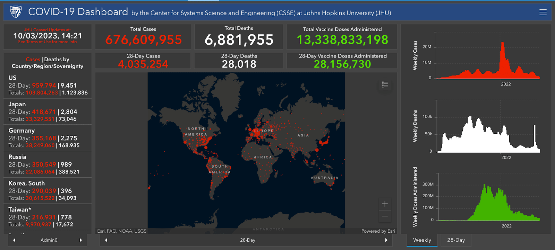The width and height of the screenshot is (555, 250).
Task: Click US totals 103,804,263 cases value
Action: point(42,93)
